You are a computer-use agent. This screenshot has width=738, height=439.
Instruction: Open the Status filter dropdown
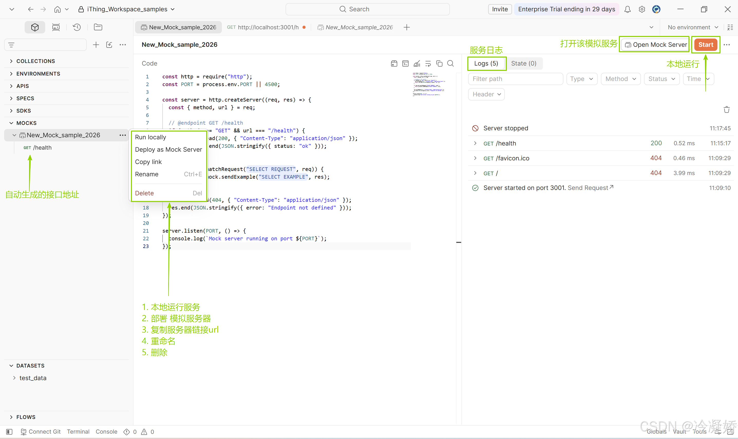[x=661, y=79]
